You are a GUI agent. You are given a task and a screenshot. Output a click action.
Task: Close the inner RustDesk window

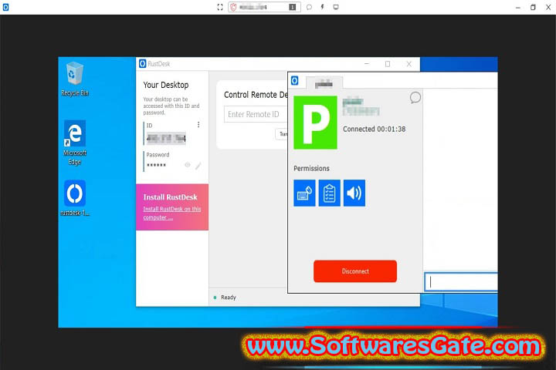409,64
